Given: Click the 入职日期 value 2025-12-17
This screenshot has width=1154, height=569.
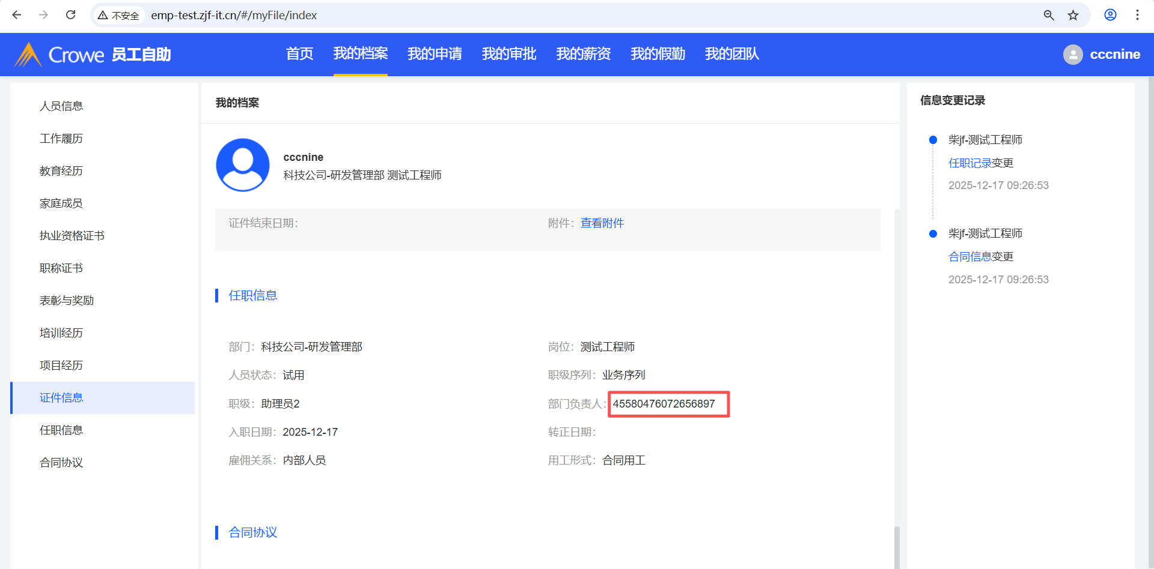Looking at the screenshot, I should 310,432.
